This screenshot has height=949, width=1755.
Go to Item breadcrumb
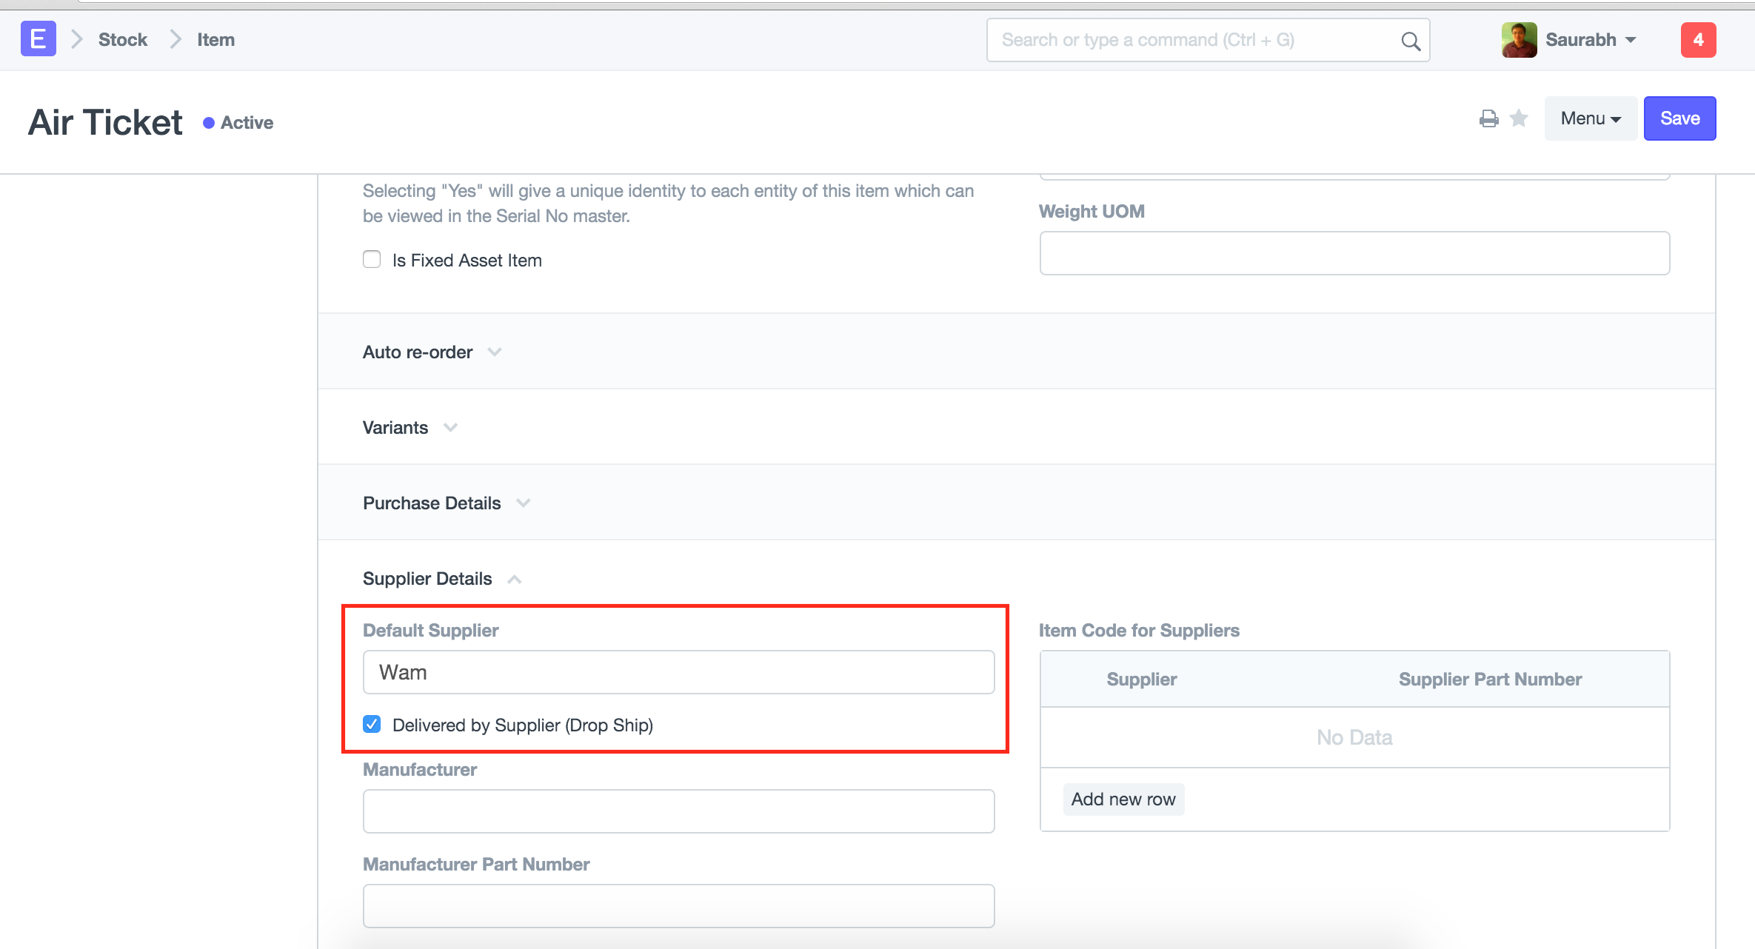[215, 40]
